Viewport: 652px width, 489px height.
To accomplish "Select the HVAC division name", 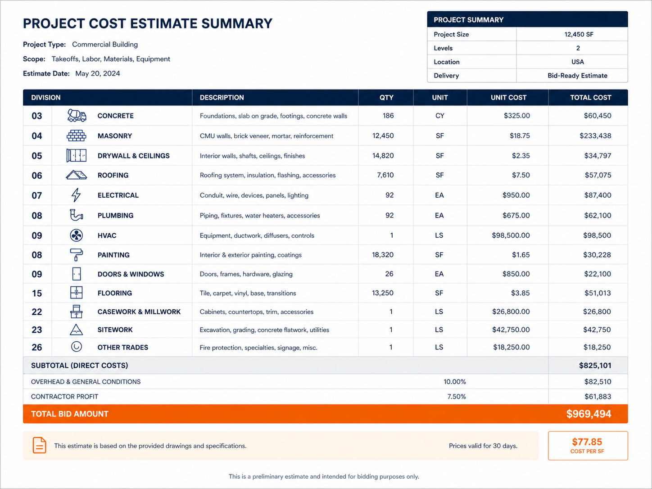I will click(107, 235).
